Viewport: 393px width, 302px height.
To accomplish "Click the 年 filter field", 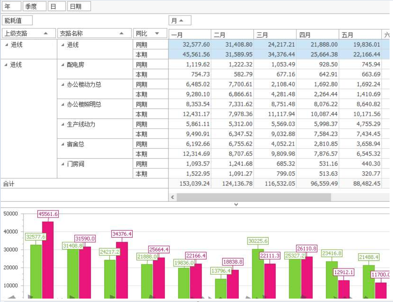I will tap(11, 6).
